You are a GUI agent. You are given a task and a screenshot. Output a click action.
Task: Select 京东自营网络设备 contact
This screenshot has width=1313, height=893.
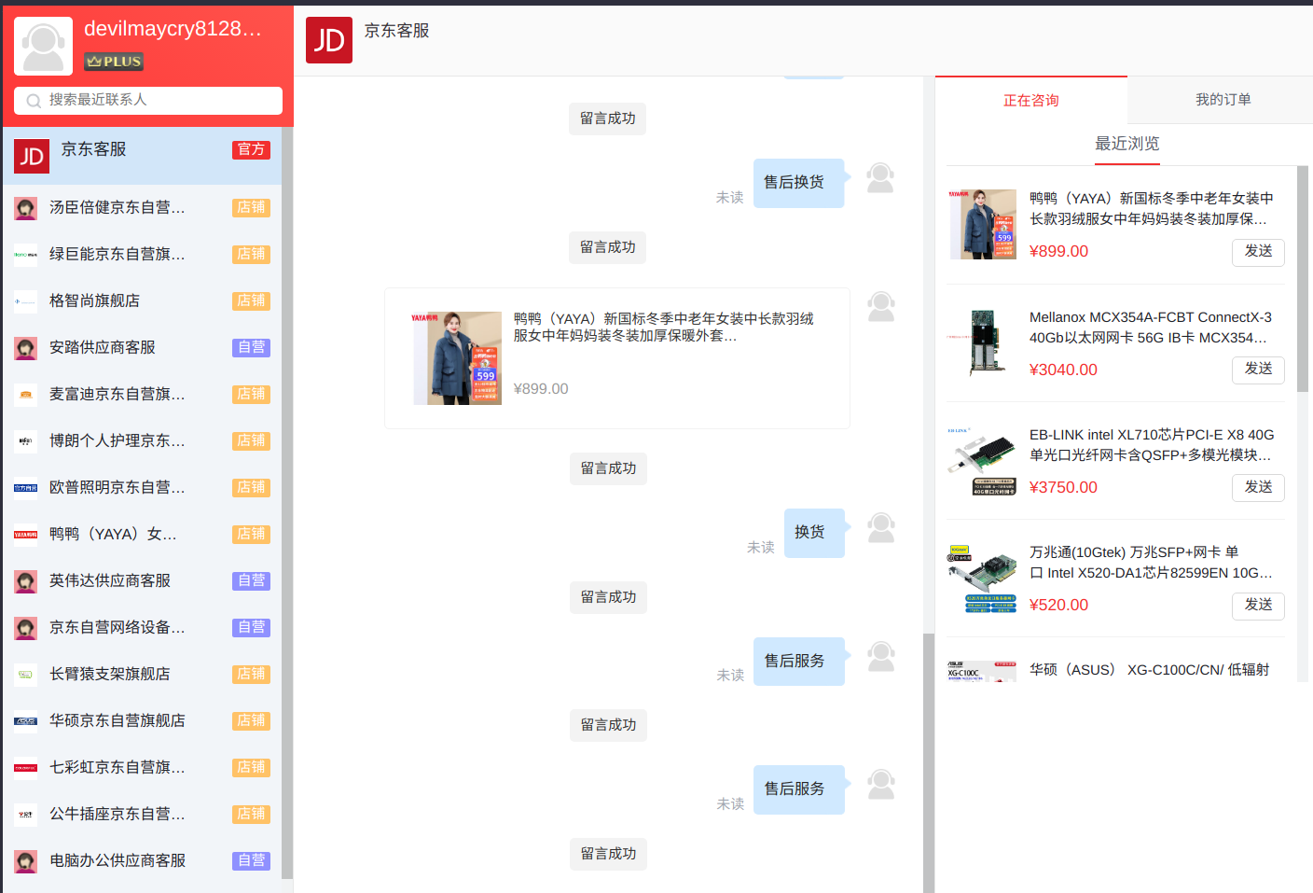click(142, 627)
